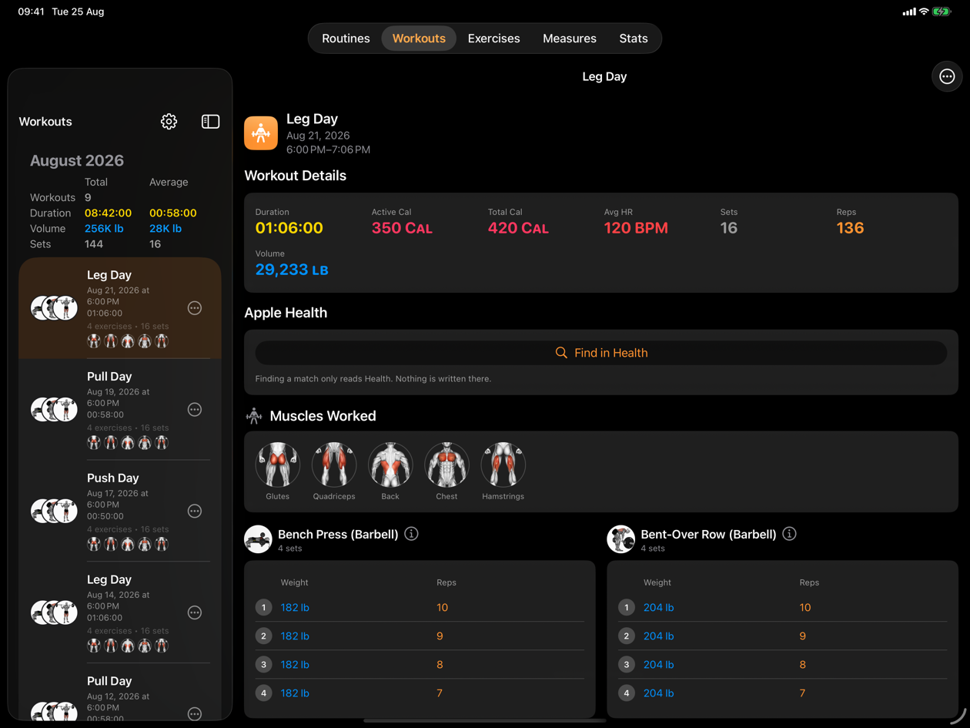Click the orange Leg Day workout icon
The height and width of the screenshot is (728, 970).
click(x=261, y=133)
